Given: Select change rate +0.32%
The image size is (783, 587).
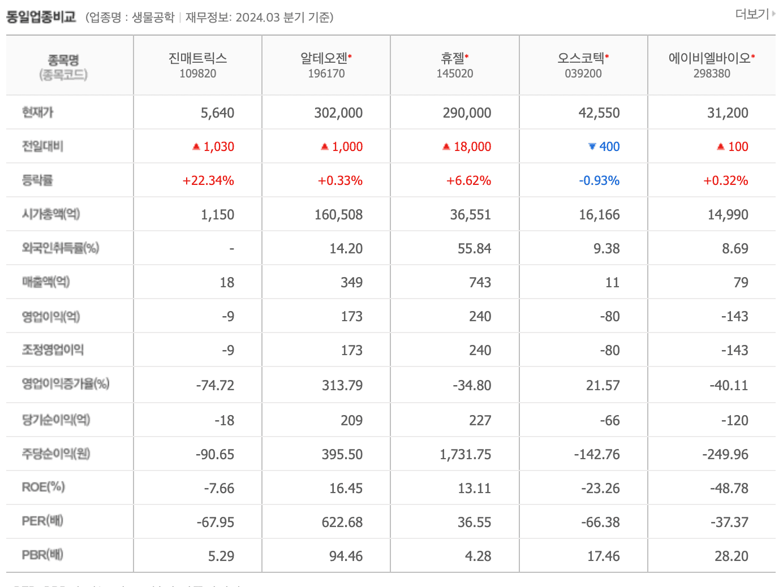Looking at the screenshot, I should click(x=725, y=181).
